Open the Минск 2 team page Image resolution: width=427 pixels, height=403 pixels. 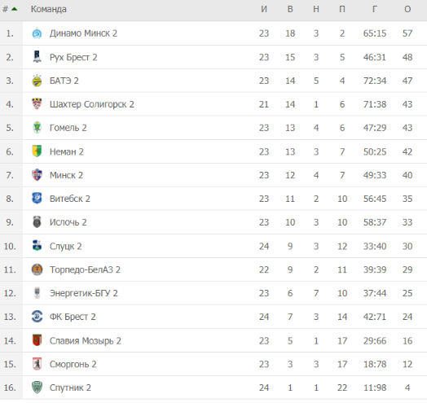pos(66,175)
